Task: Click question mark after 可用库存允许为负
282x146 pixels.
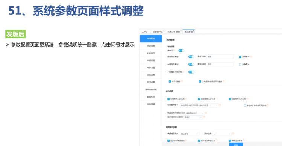Action: tap(186, 99)
